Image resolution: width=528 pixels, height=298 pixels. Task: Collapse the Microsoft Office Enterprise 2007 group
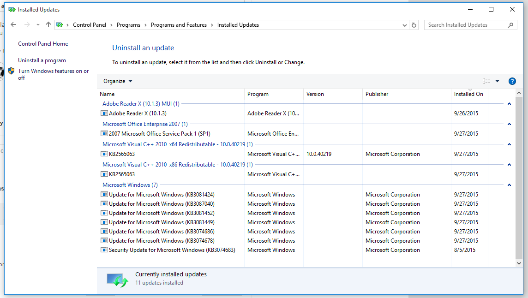509,124
